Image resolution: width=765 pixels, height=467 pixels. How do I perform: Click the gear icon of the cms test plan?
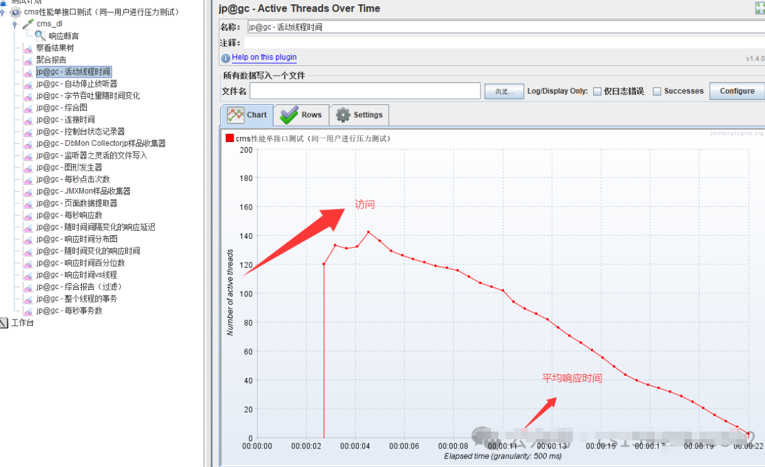coord(15,12)
